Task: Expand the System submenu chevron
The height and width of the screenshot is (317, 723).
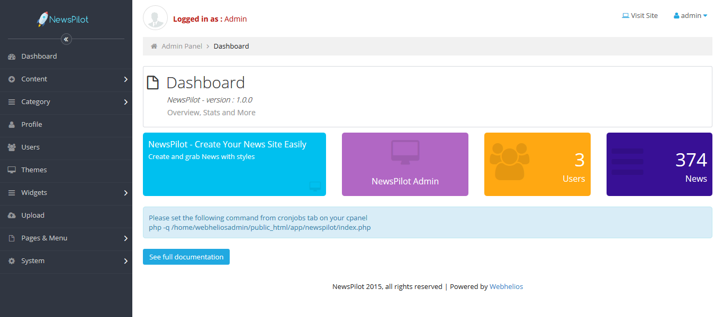Action: pyautogui.click(x=125, y=261)
